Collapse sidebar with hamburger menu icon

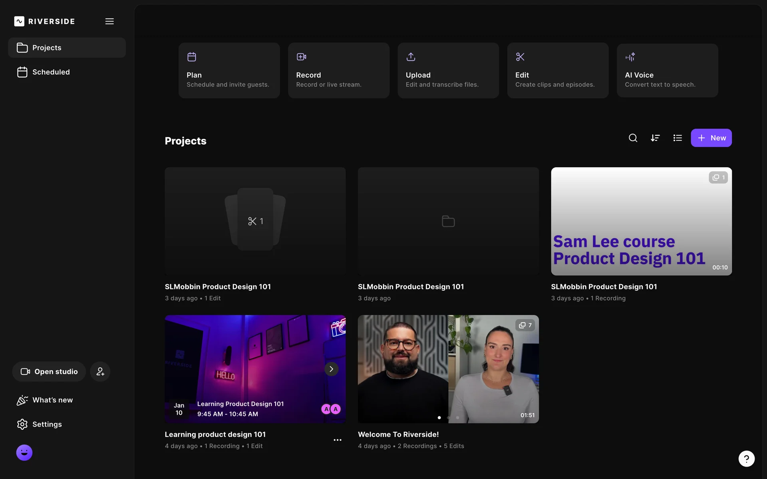109,22
